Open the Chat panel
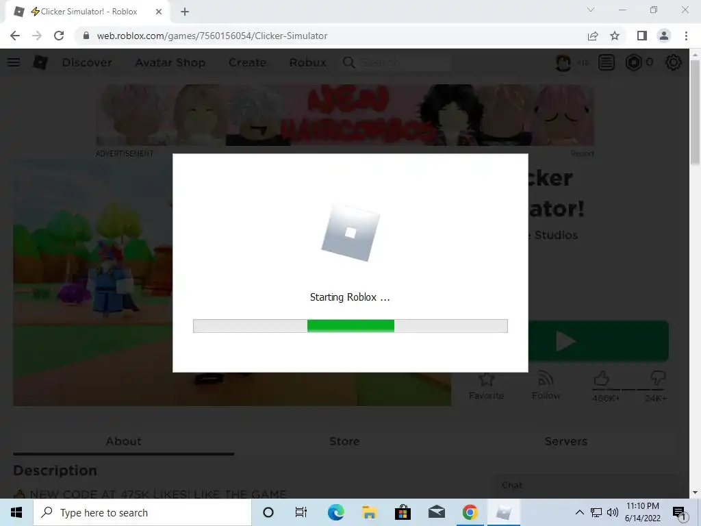This screenshot has height=526, width=701. coord(586,486)
